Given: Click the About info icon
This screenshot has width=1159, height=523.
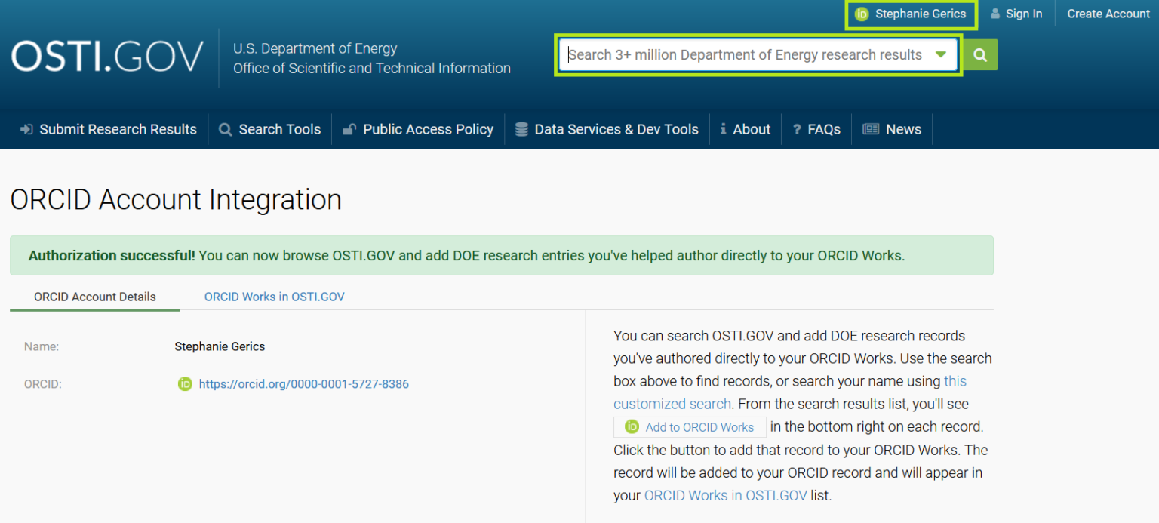Looking at the screenshot, I should click(x=723, y=130).
